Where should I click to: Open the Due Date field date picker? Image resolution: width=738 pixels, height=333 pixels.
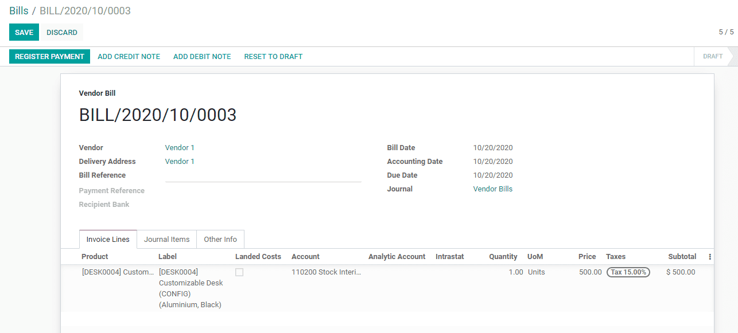[492, 175]
